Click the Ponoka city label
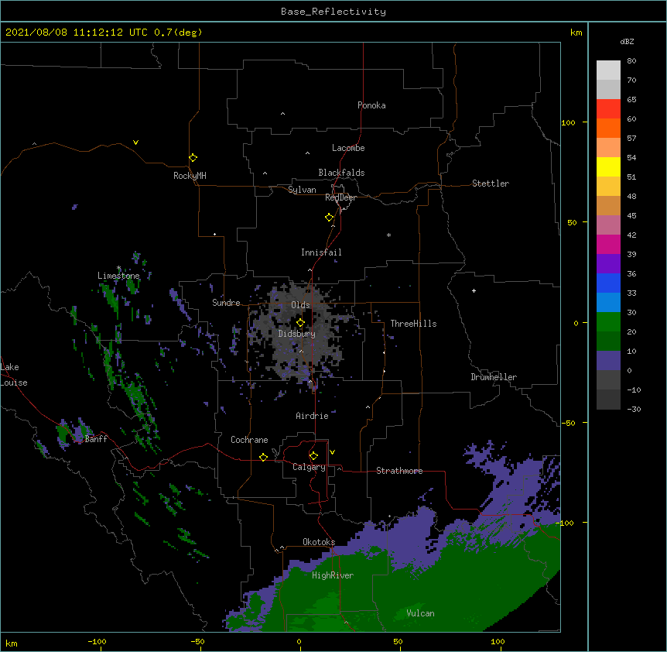Screen dimensions: 667x652 coord(371,105)
